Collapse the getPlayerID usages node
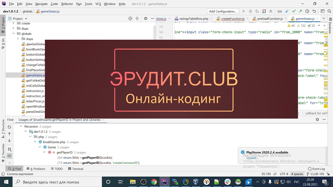 coord(44,152)
